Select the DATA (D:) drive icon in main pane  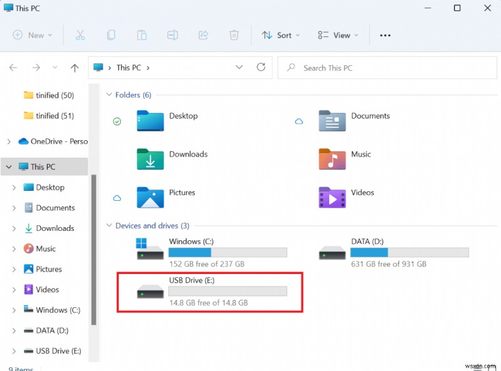click(332, 252)
